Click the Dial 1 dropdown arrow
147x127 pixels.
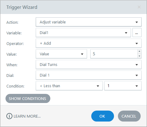137,75
